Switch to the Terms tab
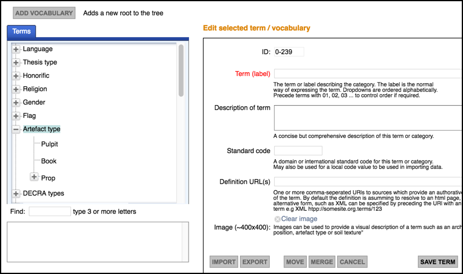 21,32
